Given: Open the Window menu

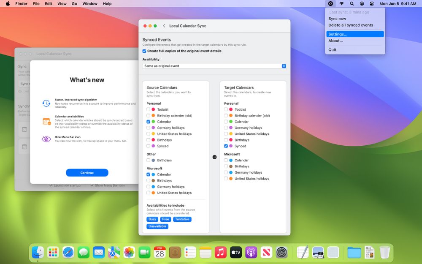Looking at the screenshot, I should tap(90, 3).
